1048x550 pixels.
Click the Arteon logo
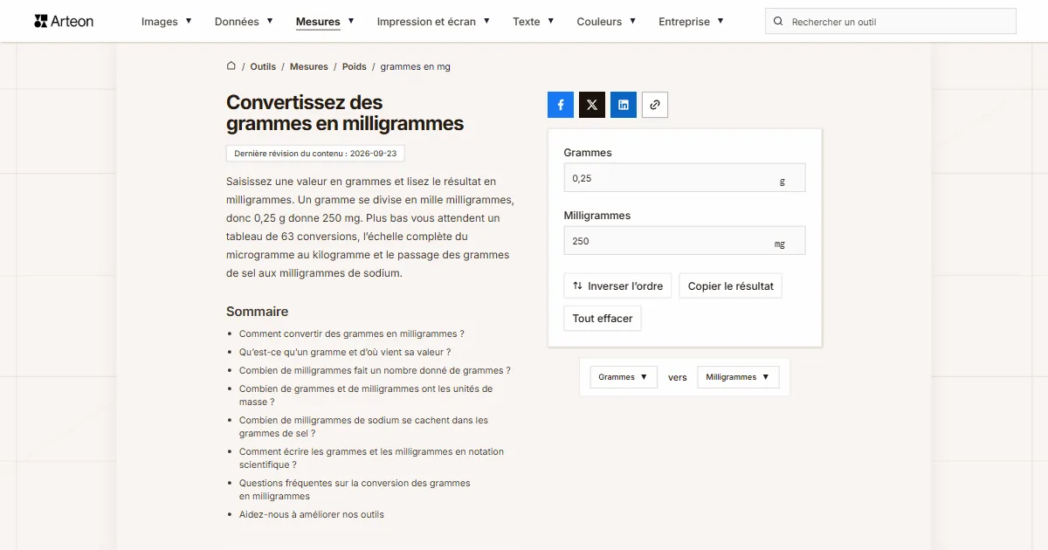coord(64,21)
